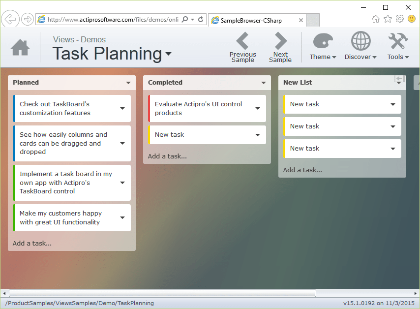420x309 pixels.
Task: Click the move-left arrow on New List column
Action: click(x=398, y=79)
